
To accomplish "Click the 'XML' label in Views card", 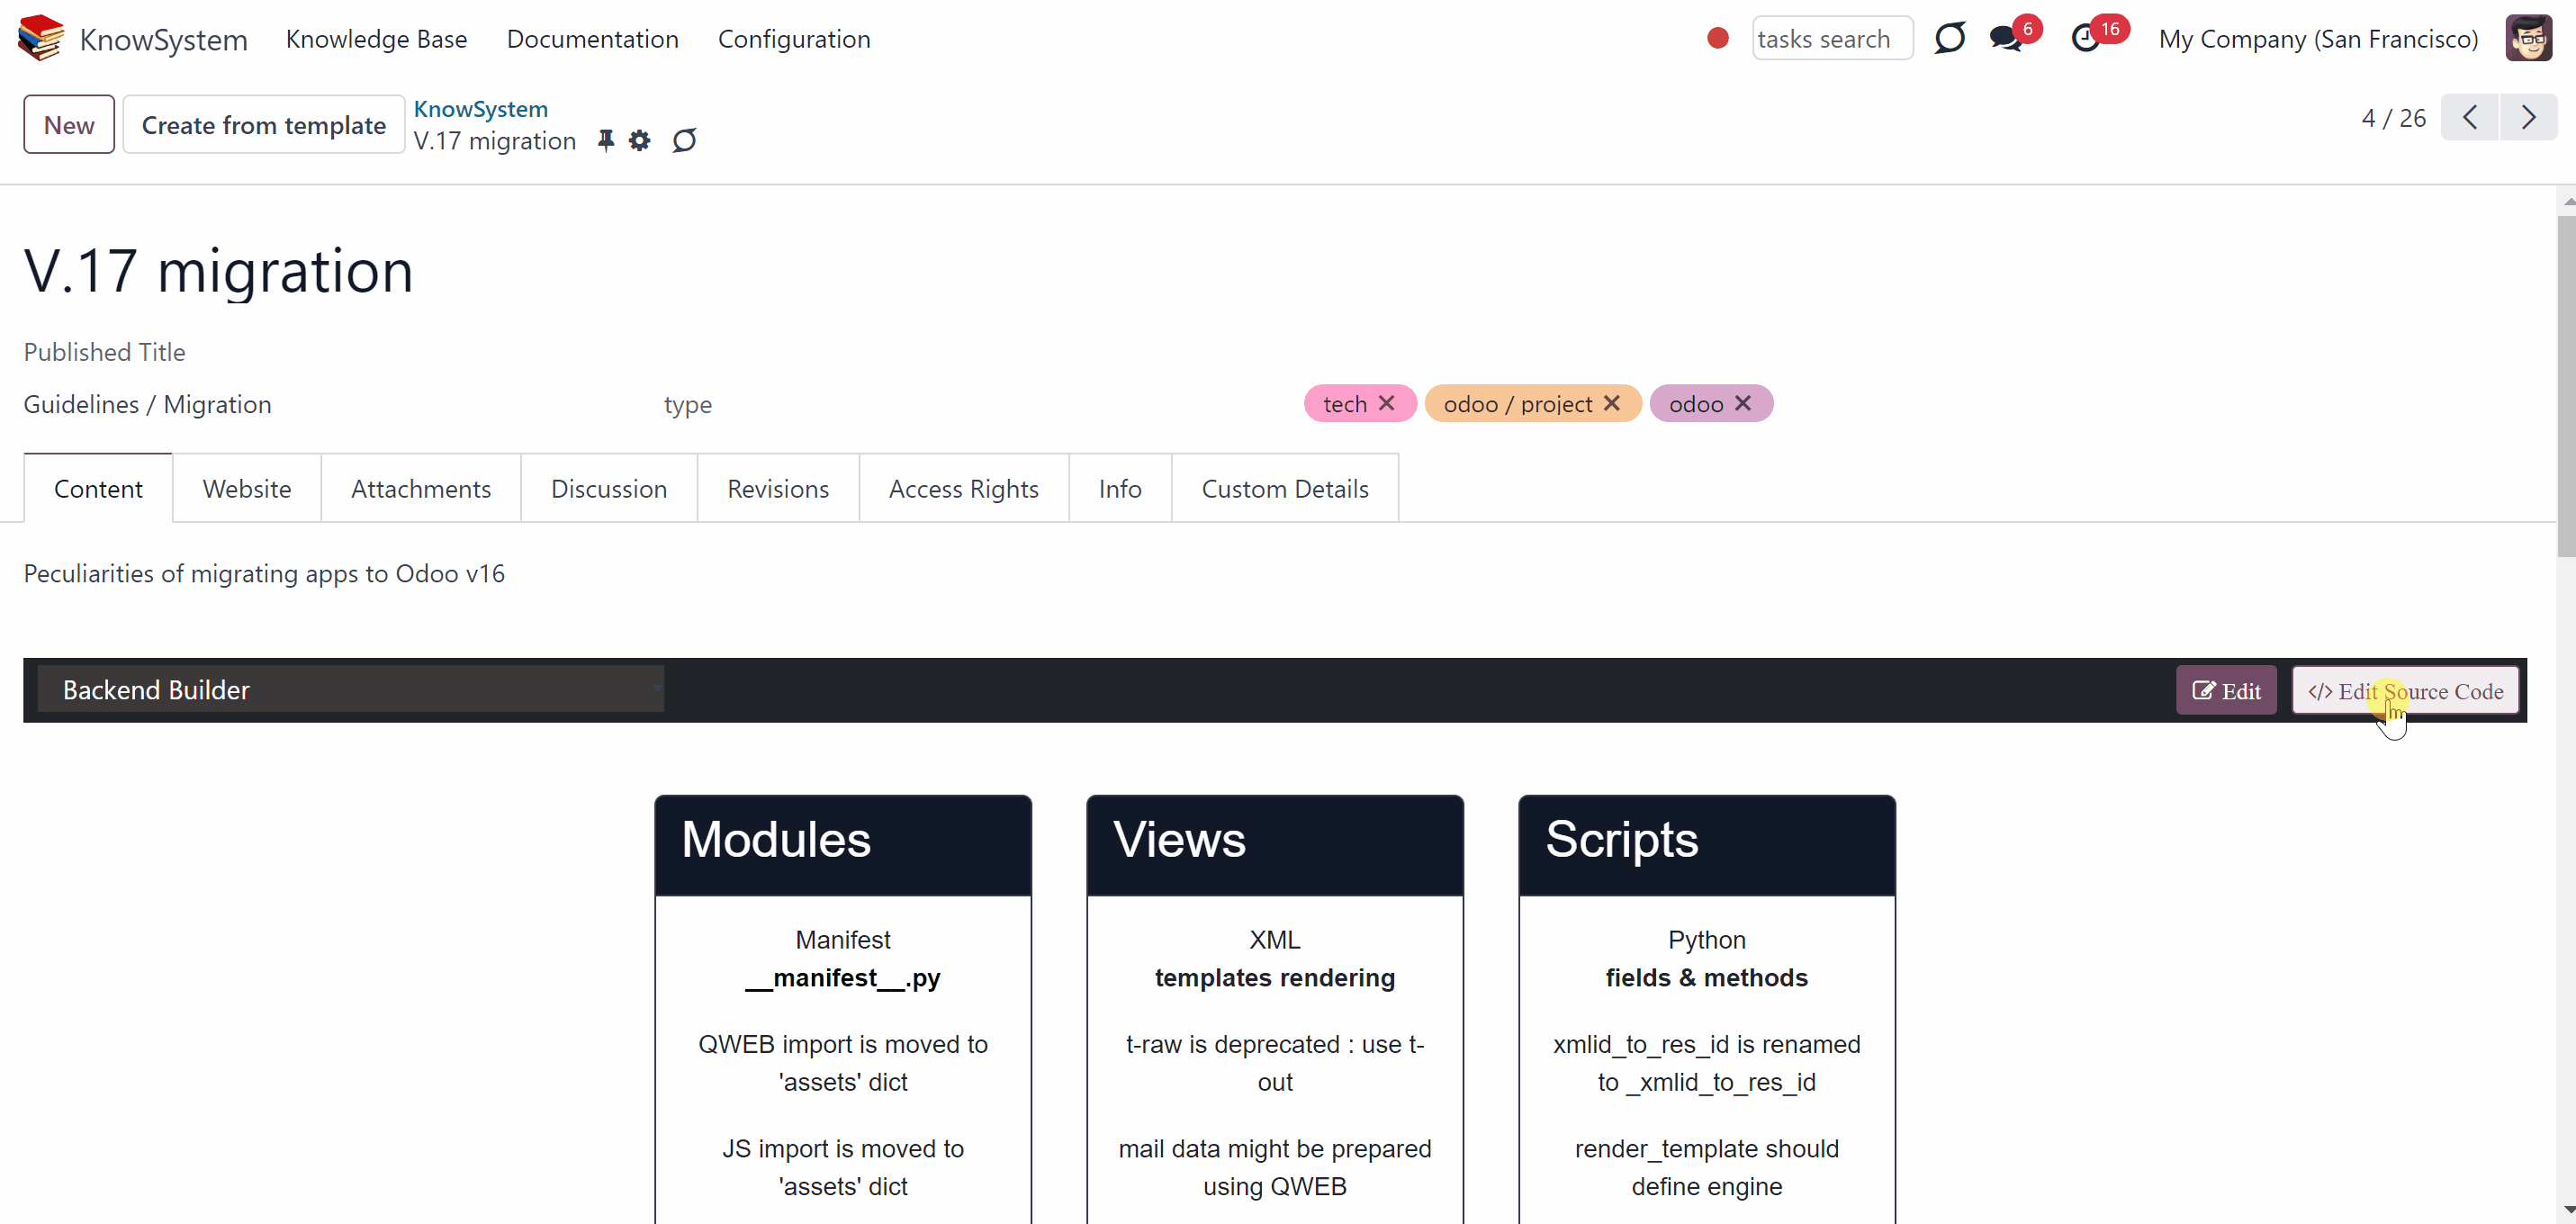I will click(x=1275, y=939).
